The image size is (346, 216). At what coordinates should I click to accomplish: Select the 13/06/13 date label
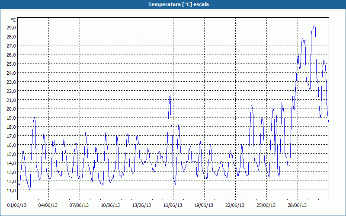point(141,206)
